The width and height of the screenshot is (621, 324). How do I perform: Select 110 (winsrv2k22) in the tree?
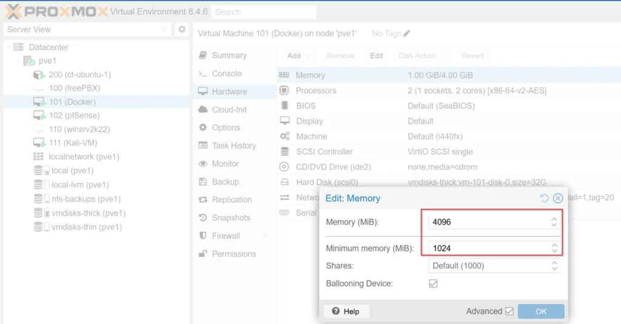(x=79, y=129)
